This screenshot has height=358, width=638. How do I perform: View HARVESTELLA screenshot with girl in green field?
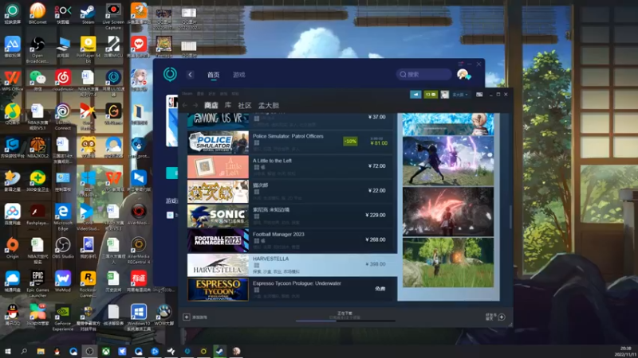tap(448, 263)
